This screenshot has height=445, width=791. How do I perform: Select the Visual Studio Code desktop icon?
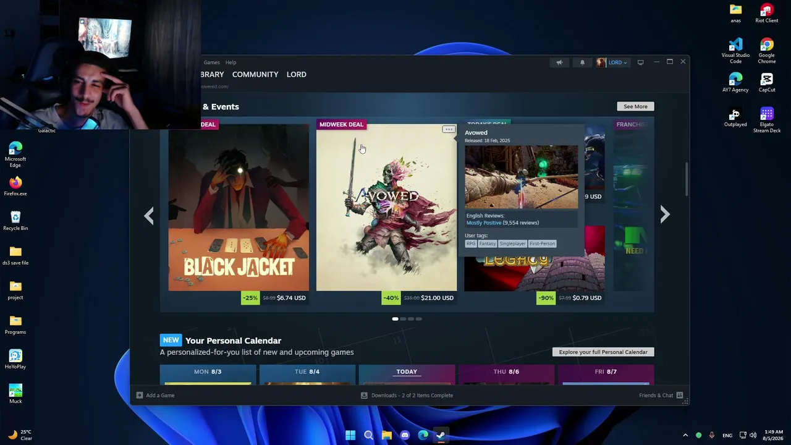[x=735, y=51]
